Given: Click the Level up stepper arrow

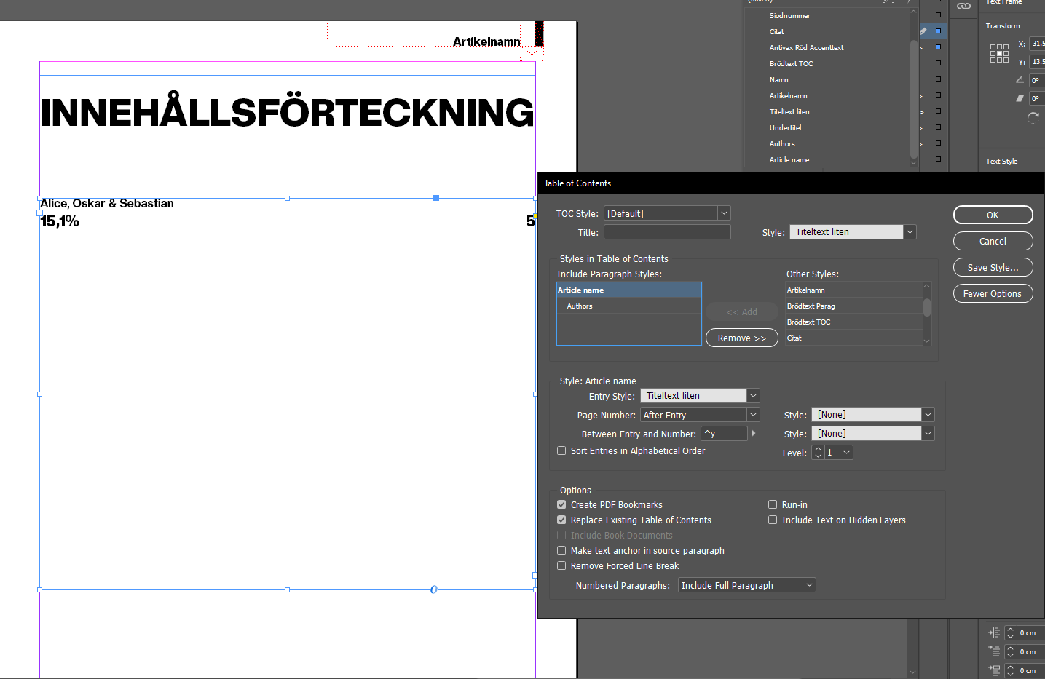Looking at the screenshot, I should [817, 449].
